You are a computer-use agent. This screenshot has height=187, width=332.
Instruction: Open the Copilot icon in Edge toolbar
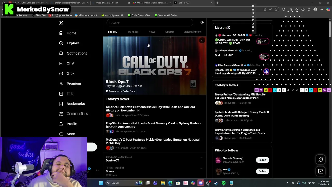click(328, 9)
